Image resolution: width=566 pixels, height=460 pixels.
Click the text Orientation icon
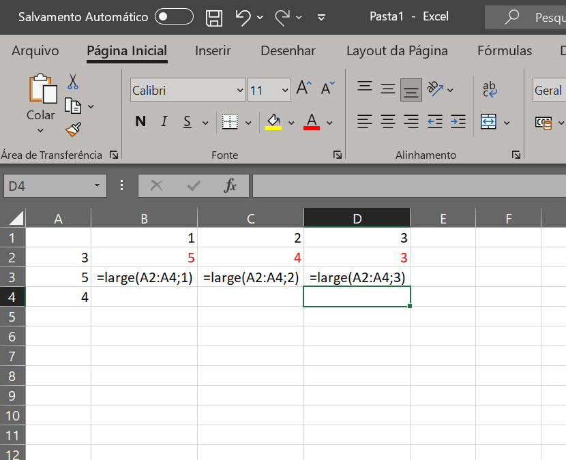coord(435,89)
